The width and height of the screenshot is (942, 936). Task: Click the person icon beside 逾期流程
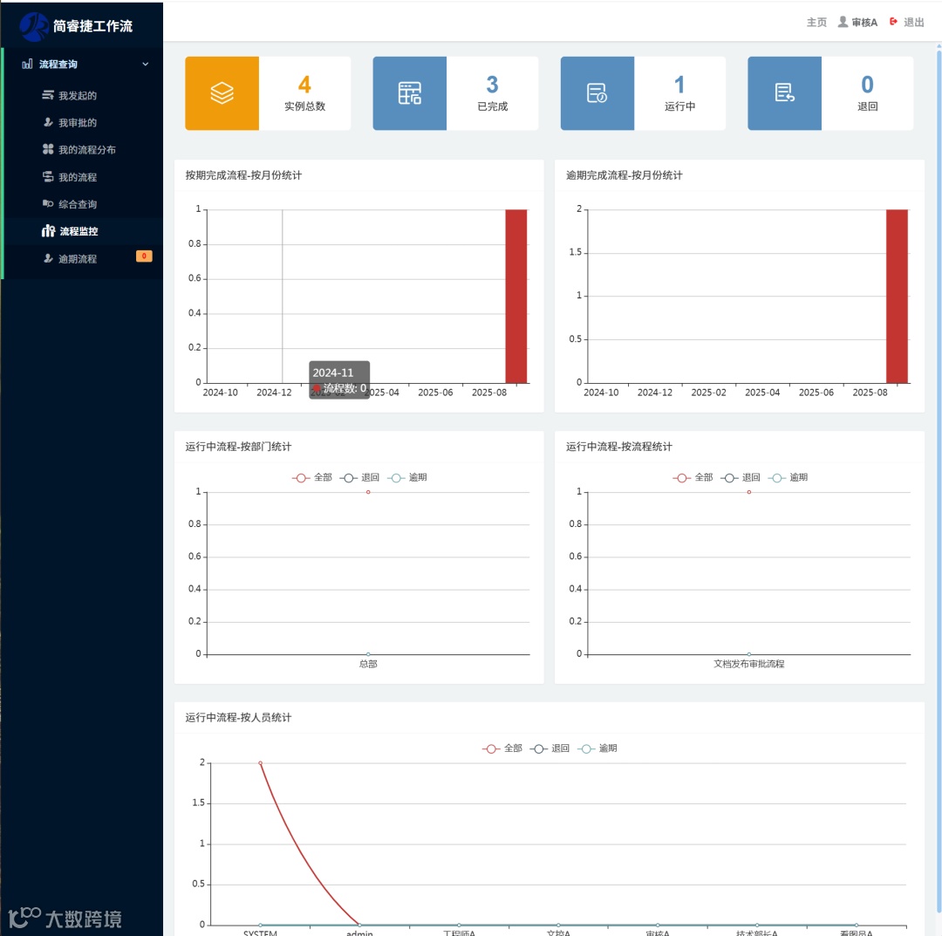[x=48, y=258]
